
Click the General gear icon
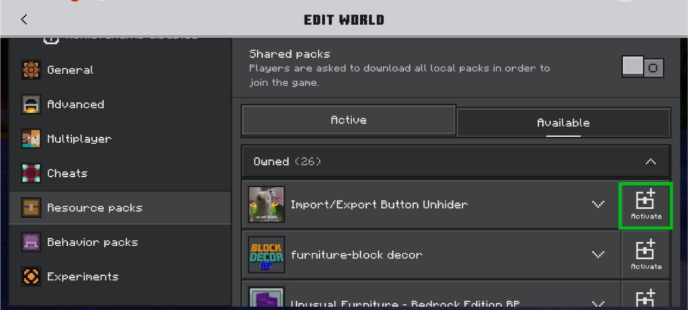[31, 70]
